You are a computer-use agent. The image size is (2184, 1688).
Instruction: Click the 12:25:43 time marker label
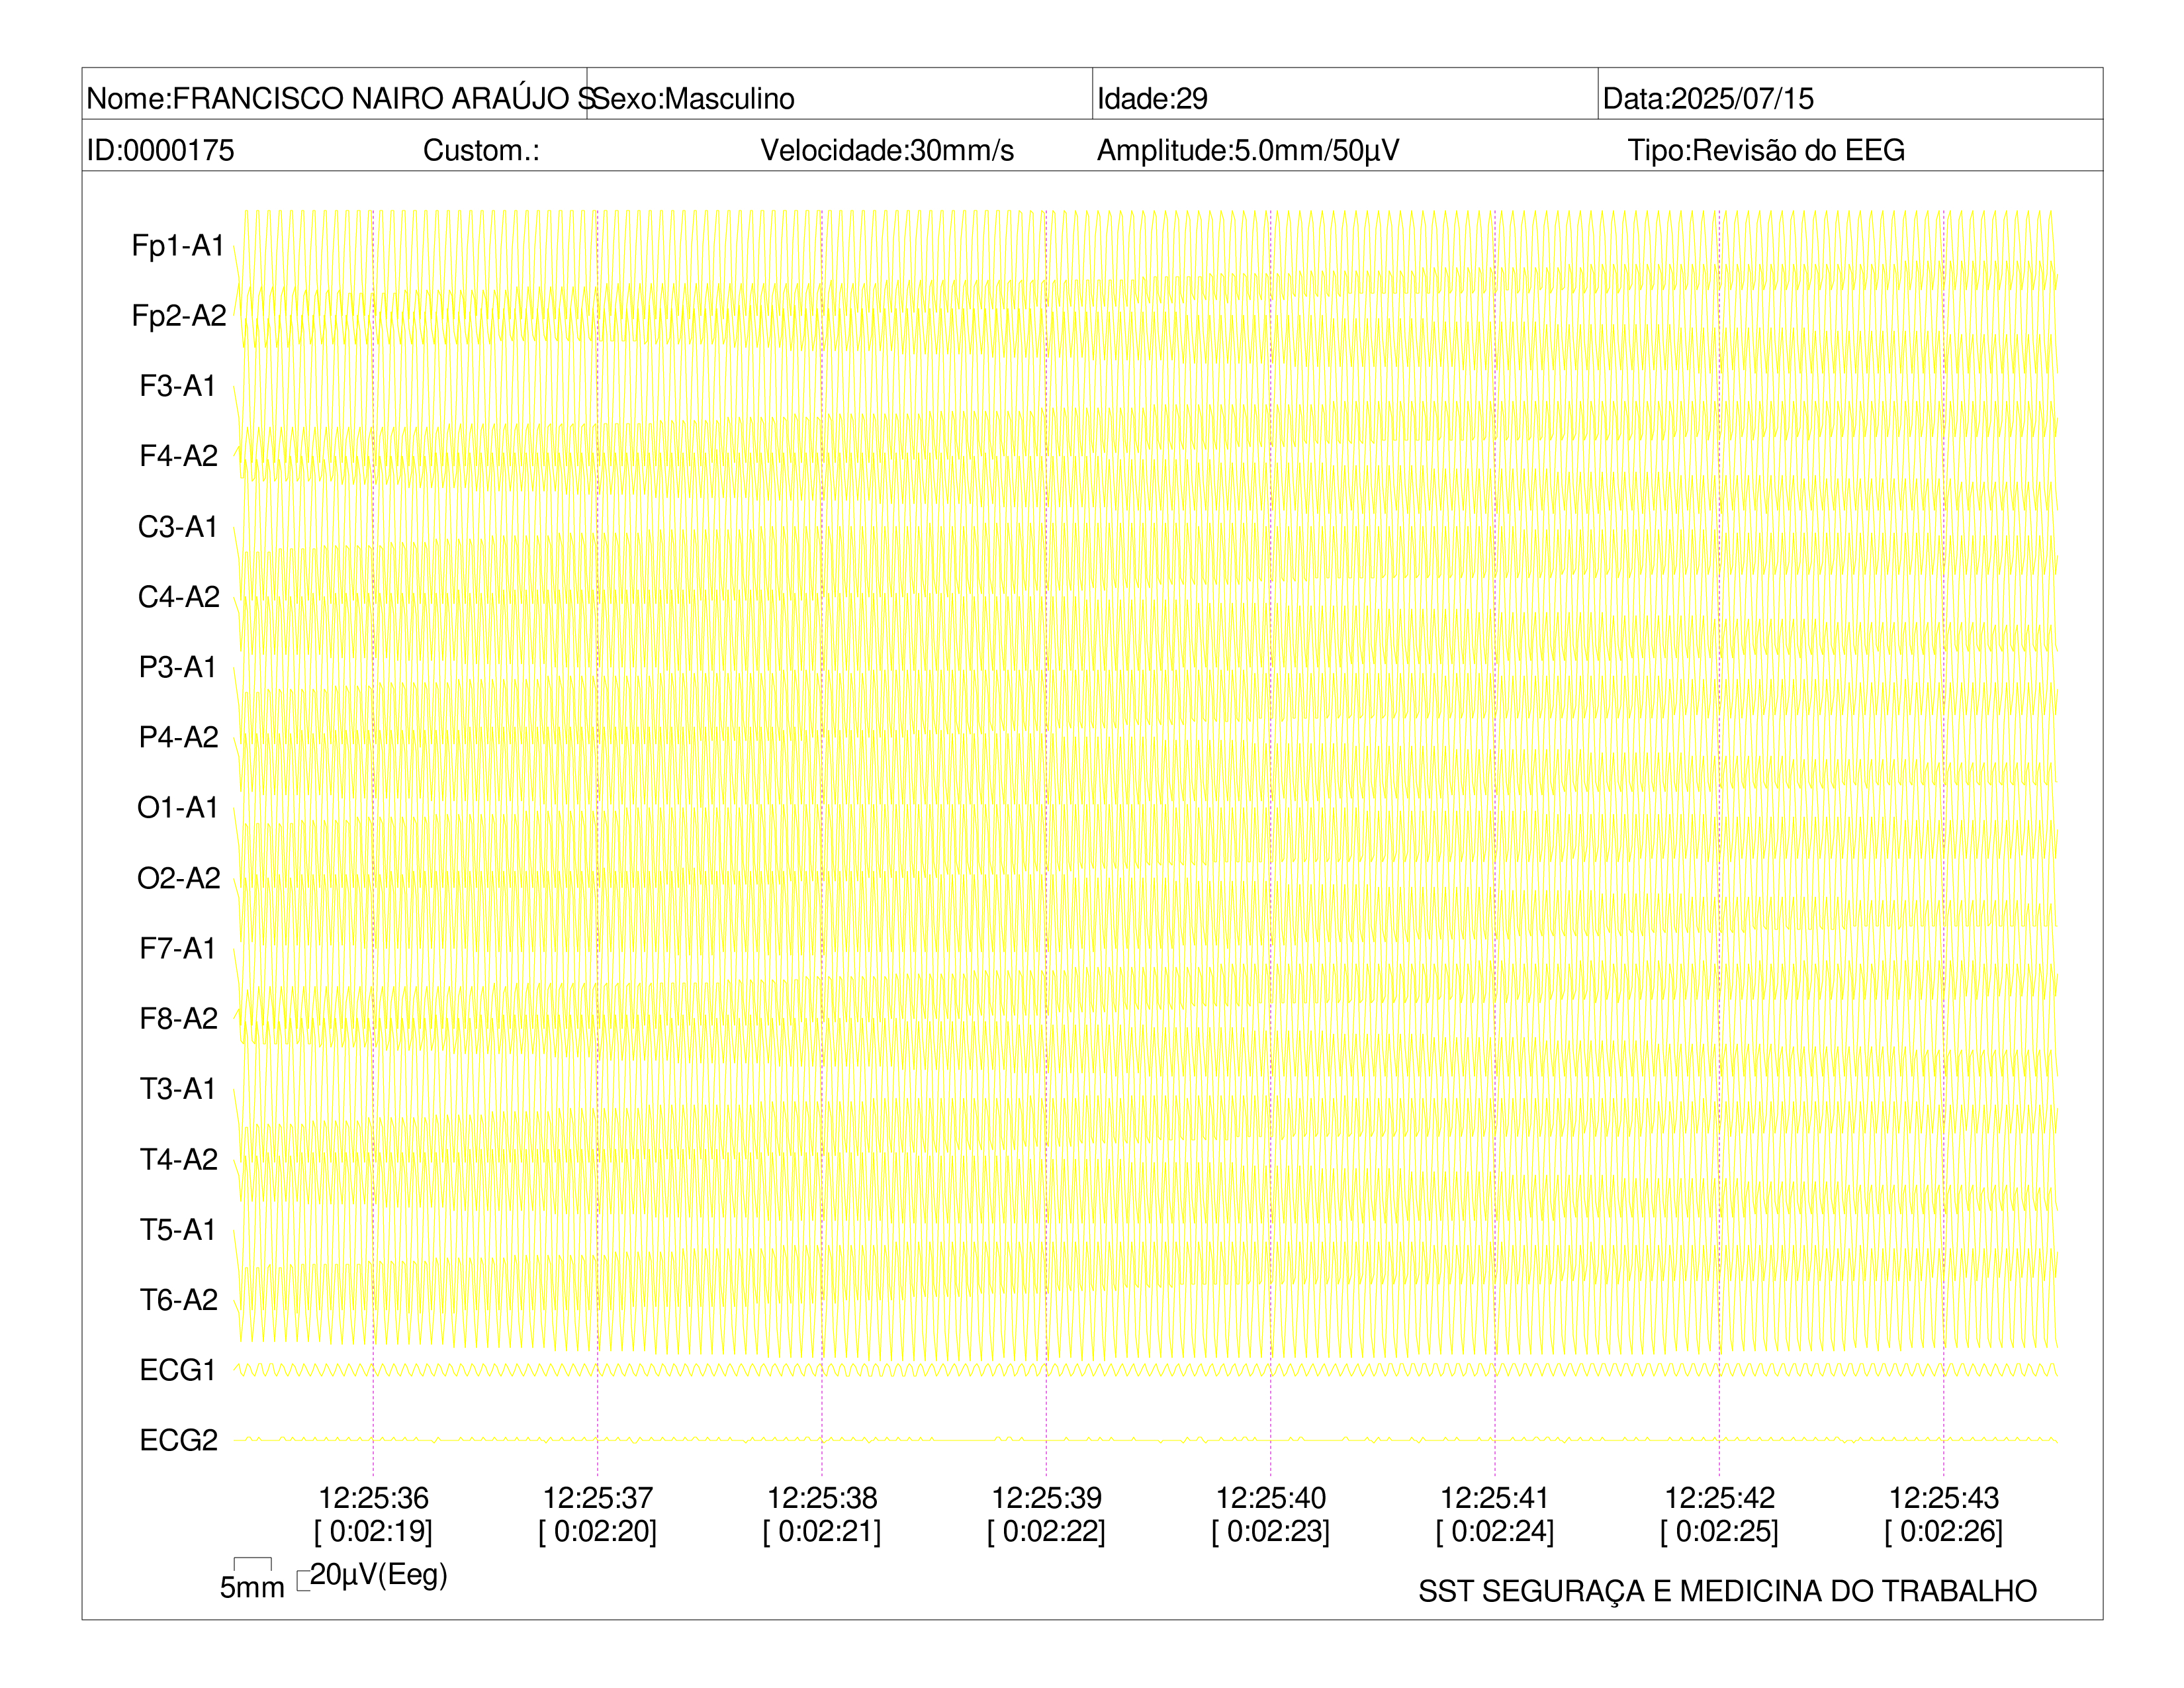click(1944, 1498)
